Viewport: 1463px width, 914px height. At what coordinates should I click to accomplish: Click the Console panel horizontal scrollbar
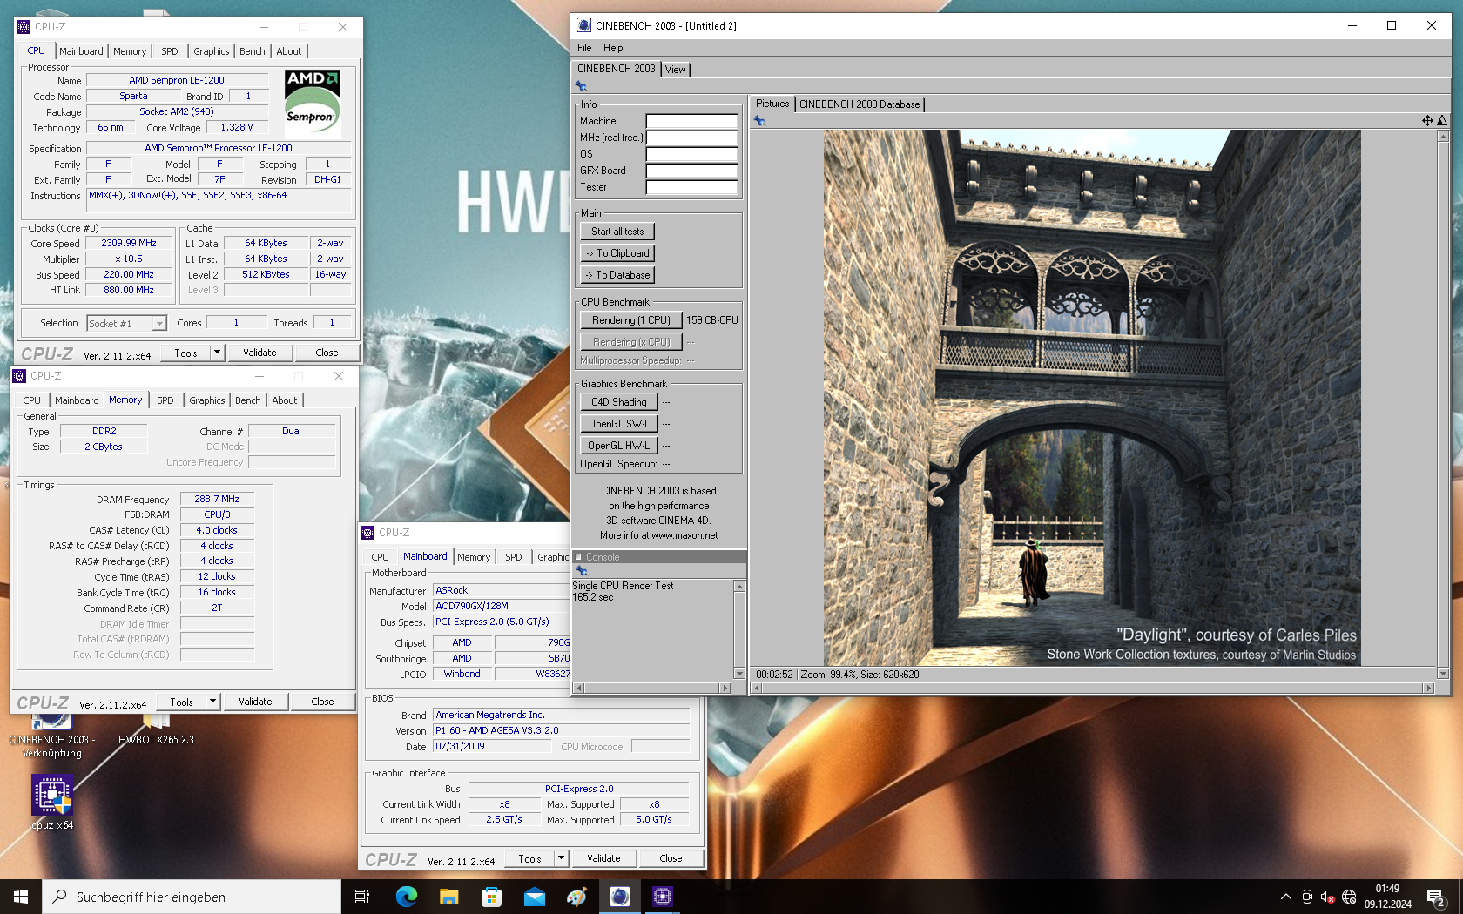tap(652, 688)
